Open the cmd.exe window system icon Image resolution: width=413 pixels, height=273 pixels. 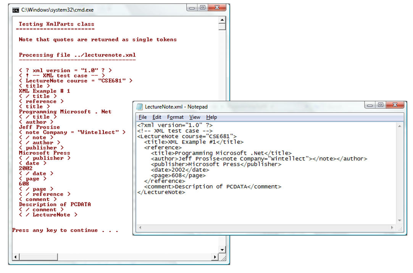[16, 10]
